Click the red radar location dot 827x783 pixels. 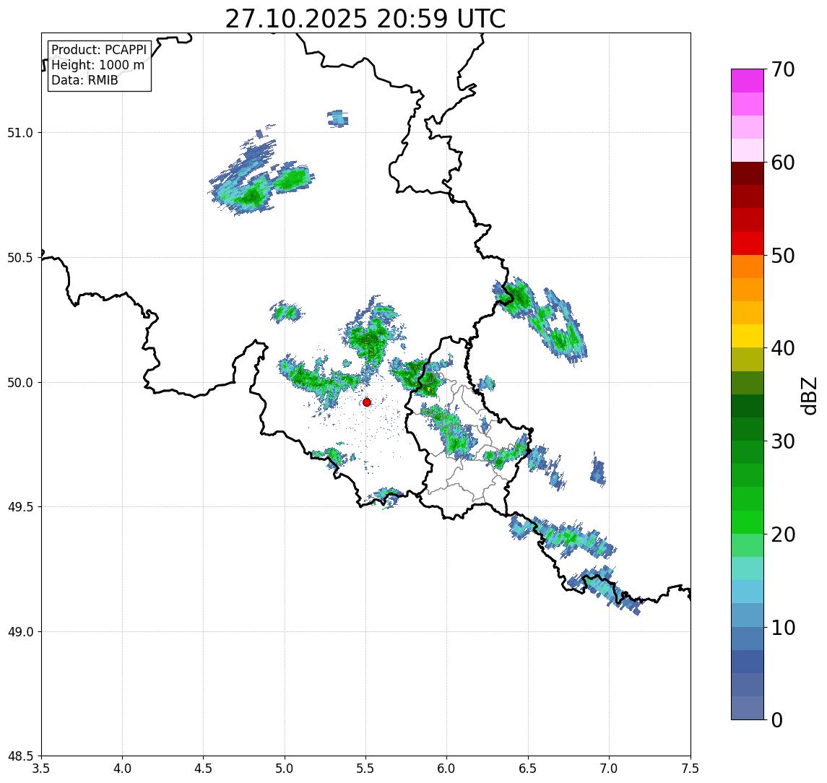tap(367, 402)
